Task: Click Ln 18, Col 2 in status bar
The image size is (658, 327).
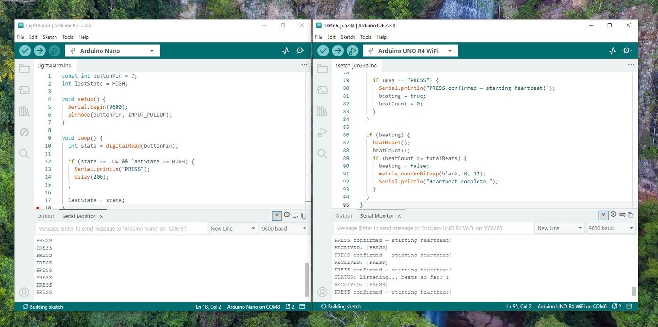Action: point(208,307)
